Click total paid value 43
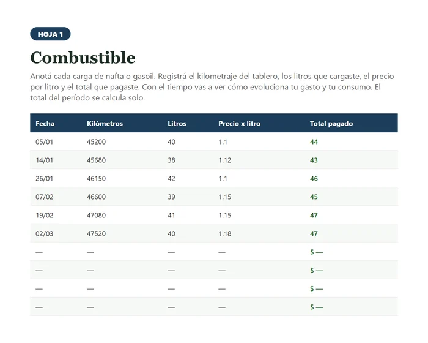This screenshot has height=343, width=428. click(314, 160)
